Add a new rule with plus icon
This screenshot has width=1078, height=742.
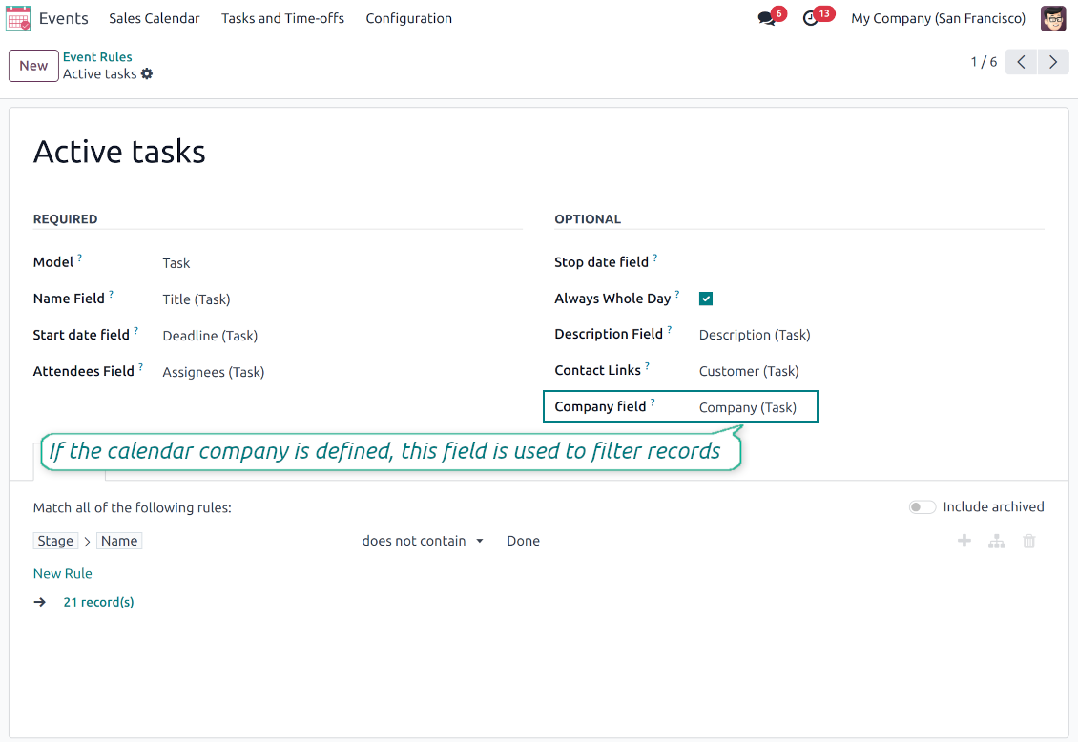coord(964,541)
